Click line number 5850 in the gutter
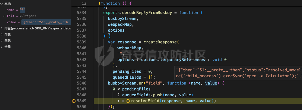 point(81,107)
